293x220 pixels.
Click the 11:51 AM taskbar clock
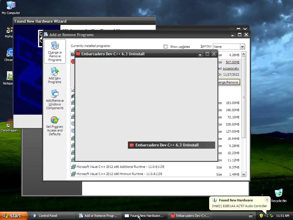282,216
